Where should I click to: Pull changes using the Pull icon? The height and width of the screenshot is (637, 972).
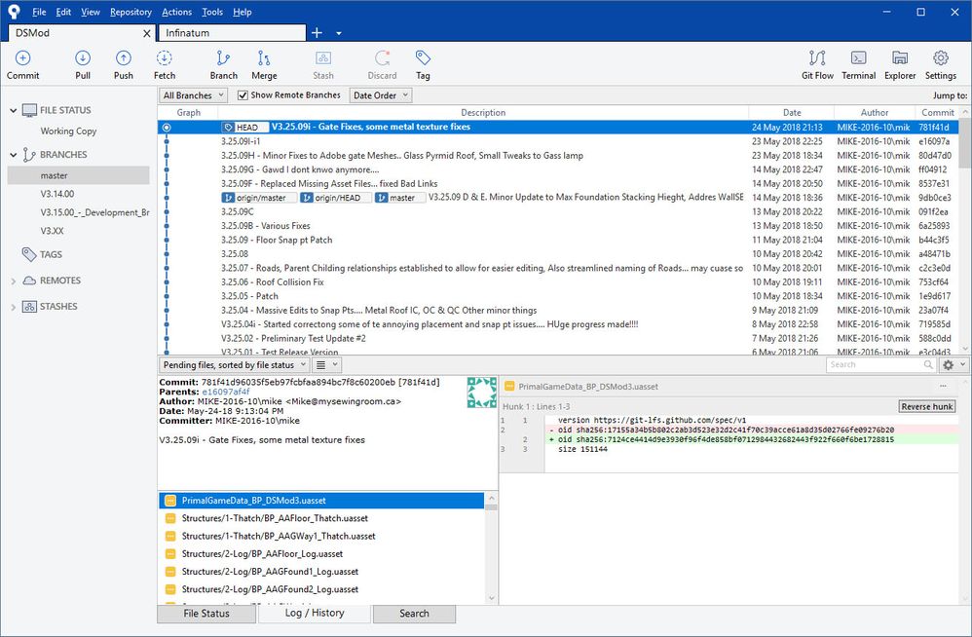click(x=83, y=64)
